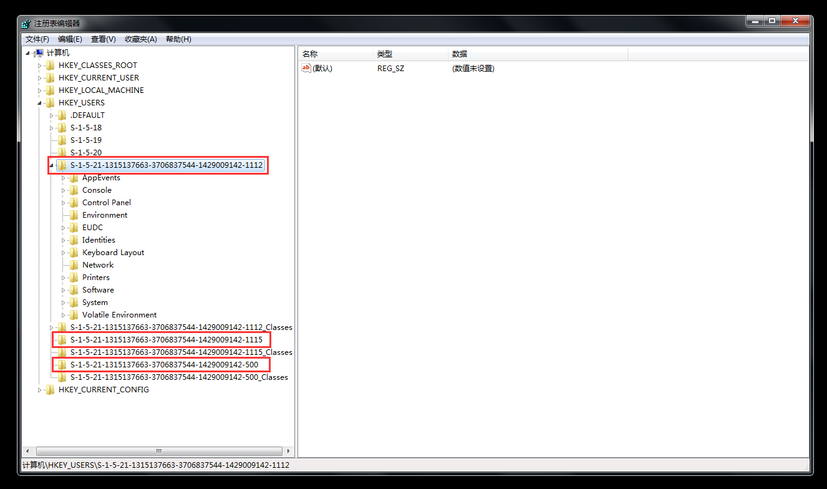The image size is (827, 489).
Task: Click the status bar registry path
Action: tap(156, 465)
